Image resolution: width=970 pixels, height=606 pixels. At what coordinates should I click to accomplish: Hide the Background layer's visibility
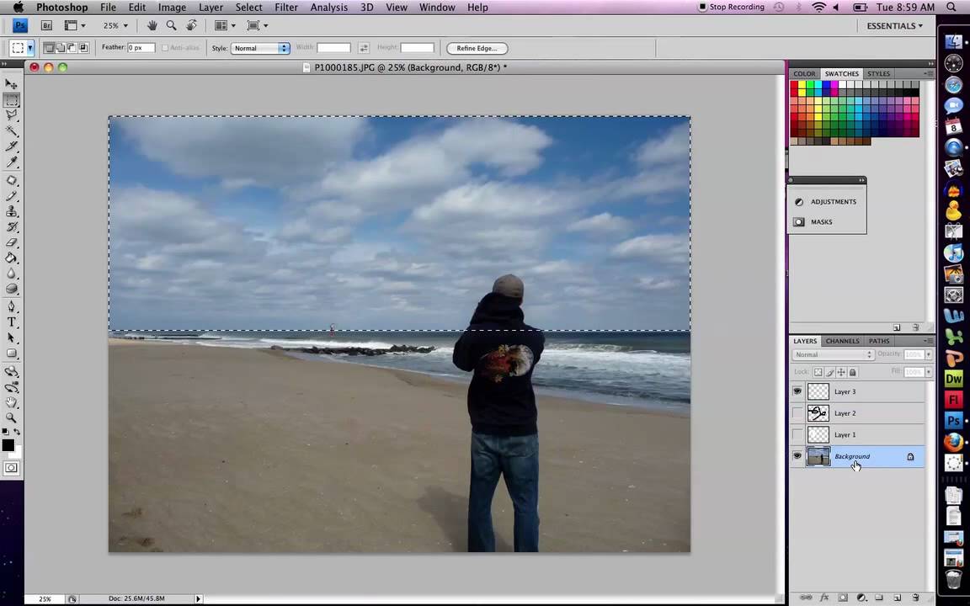pyautogui.click(x=797, y=455)
